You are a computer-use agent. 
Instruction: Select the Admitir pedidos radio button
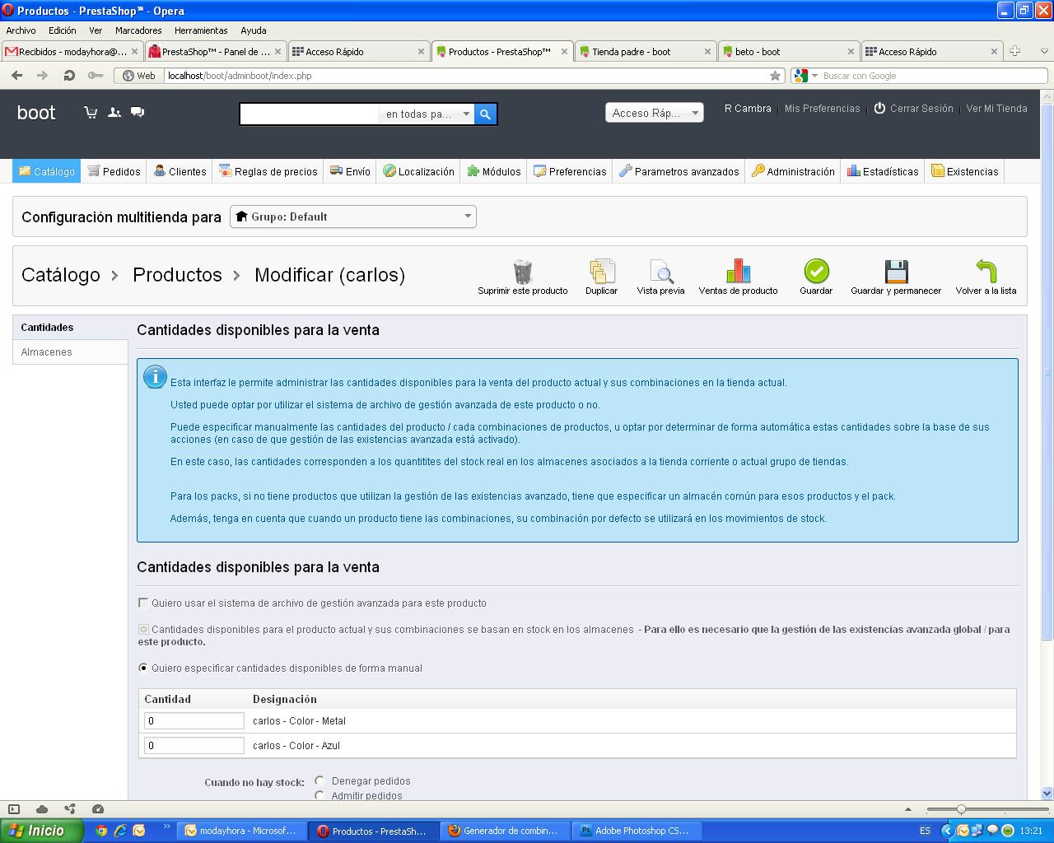[x=319, y=795]
